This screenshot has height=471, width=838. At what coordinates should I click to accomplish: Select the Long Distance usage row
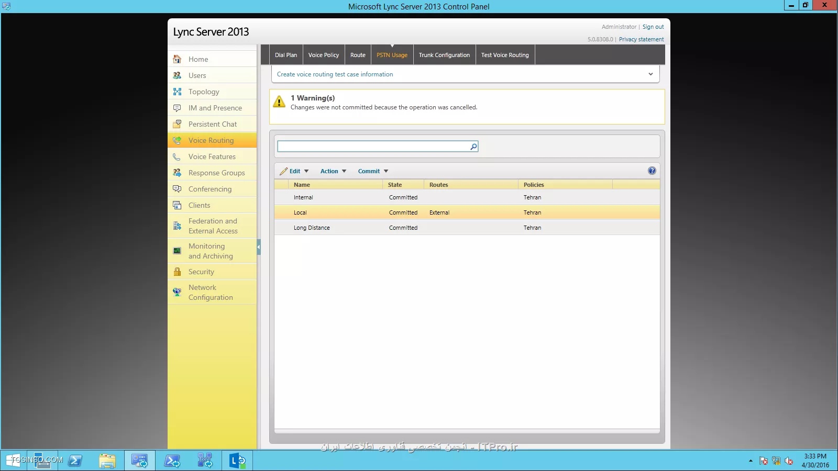pyautogui.click(x=467, y=228)
